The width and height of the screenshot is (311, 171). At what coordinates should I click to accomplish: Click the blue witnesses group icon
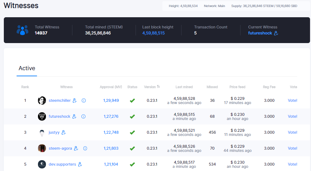(22, 30)
